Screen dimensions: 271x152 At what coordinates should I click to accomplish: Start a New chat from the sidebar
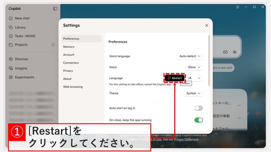19,18
